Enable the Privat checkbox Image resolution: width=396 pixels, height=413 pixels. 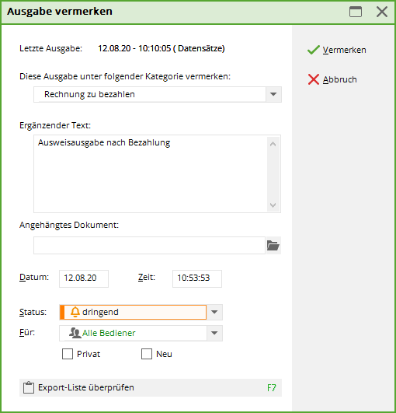tap(68, 354)
